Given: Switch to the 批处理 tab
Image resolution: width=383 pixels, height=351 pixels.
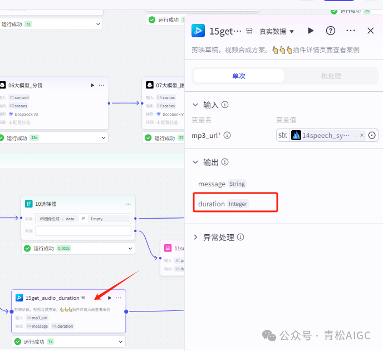Looking at the screenshot, I should pyautogui.click(x=331, y=76).
